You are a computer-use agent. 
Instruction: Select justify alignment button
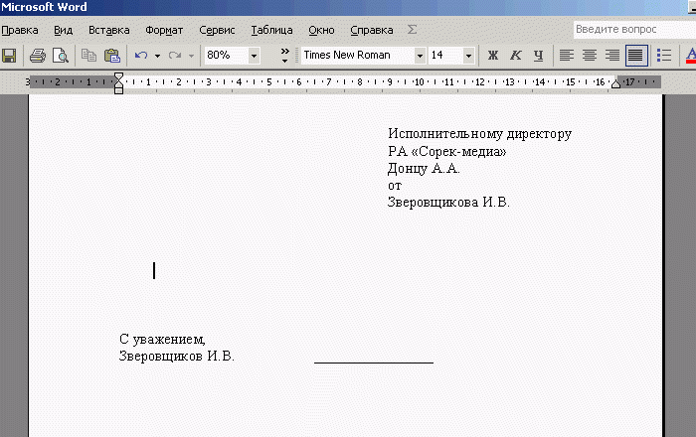pos(634,56)
